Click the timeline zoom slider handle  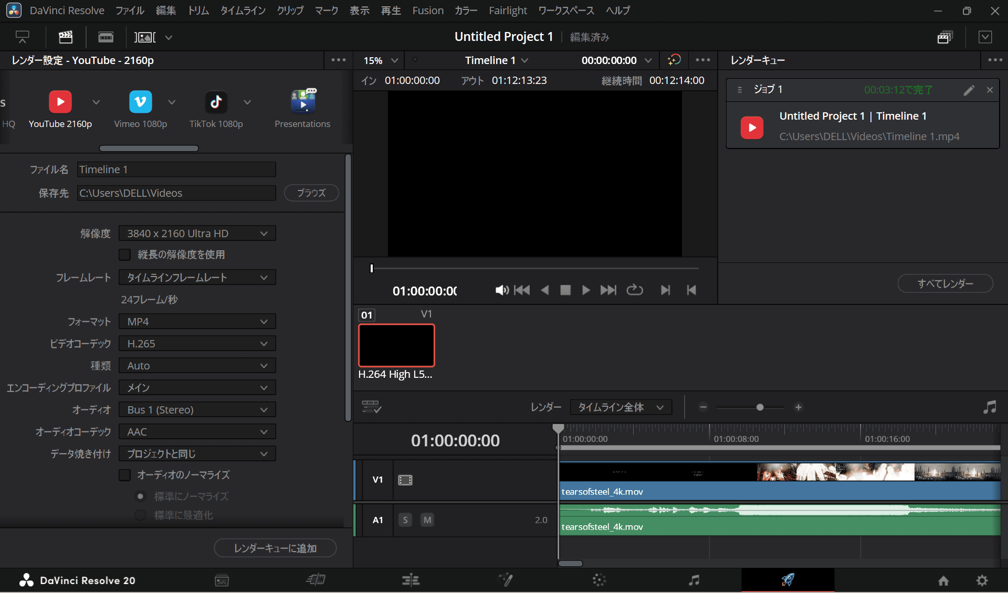pyautogui.click(x=760, y=407)
